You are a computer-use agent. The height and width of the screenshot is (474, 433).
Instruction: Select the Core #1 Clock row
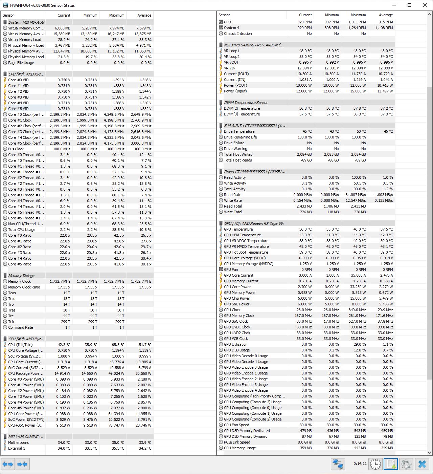pyautogui.click(x=78, y=120)
